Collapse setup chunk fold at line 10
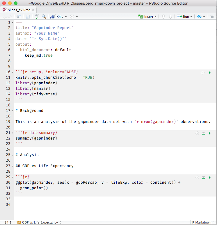The image size is (217, 225). [x=13, y=72]
